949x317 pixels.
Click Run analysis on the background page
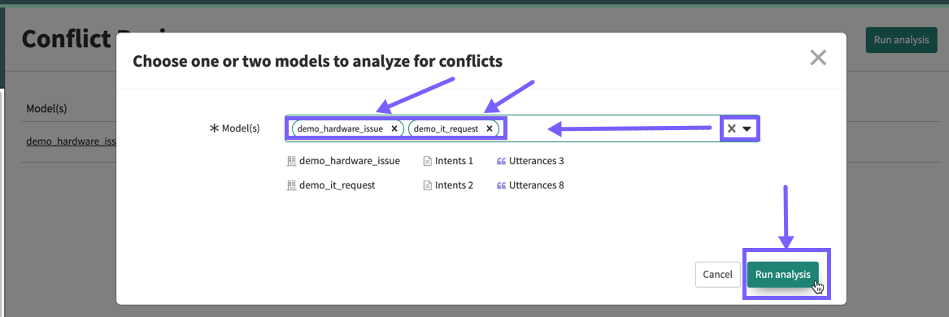click(901, 40)
